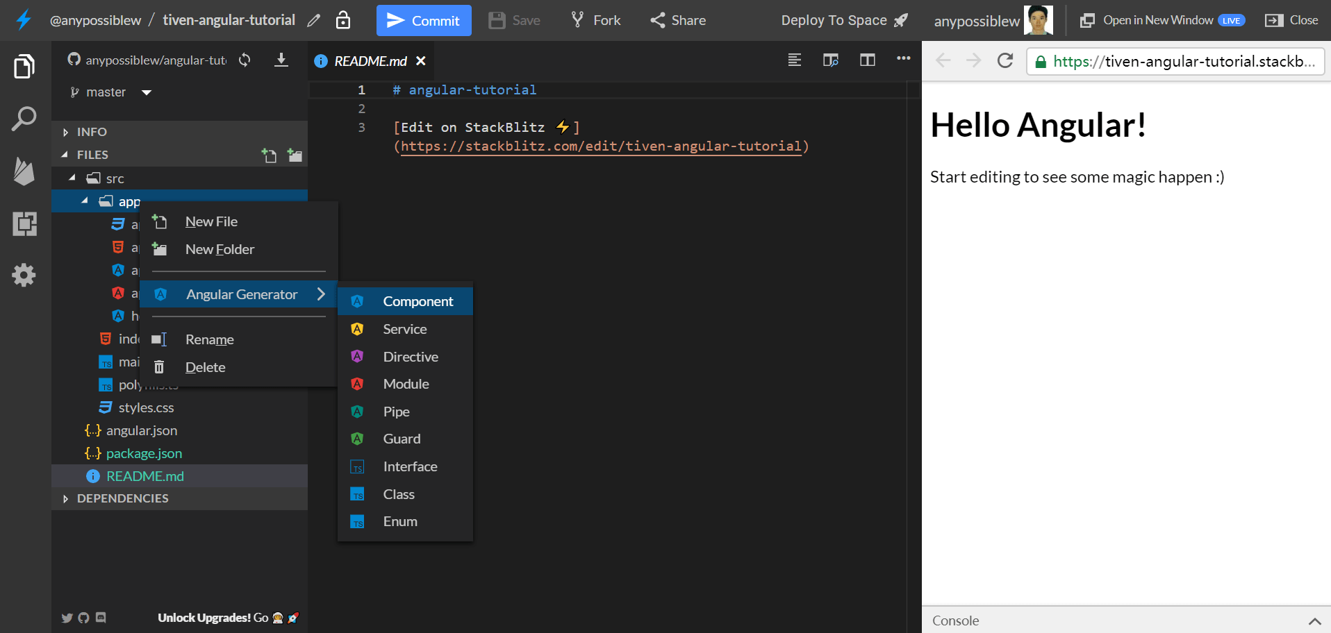The image size is (1331, 633).
Task: Close the preview pane
Action: pyautogui.click(x=1291, y=20)
